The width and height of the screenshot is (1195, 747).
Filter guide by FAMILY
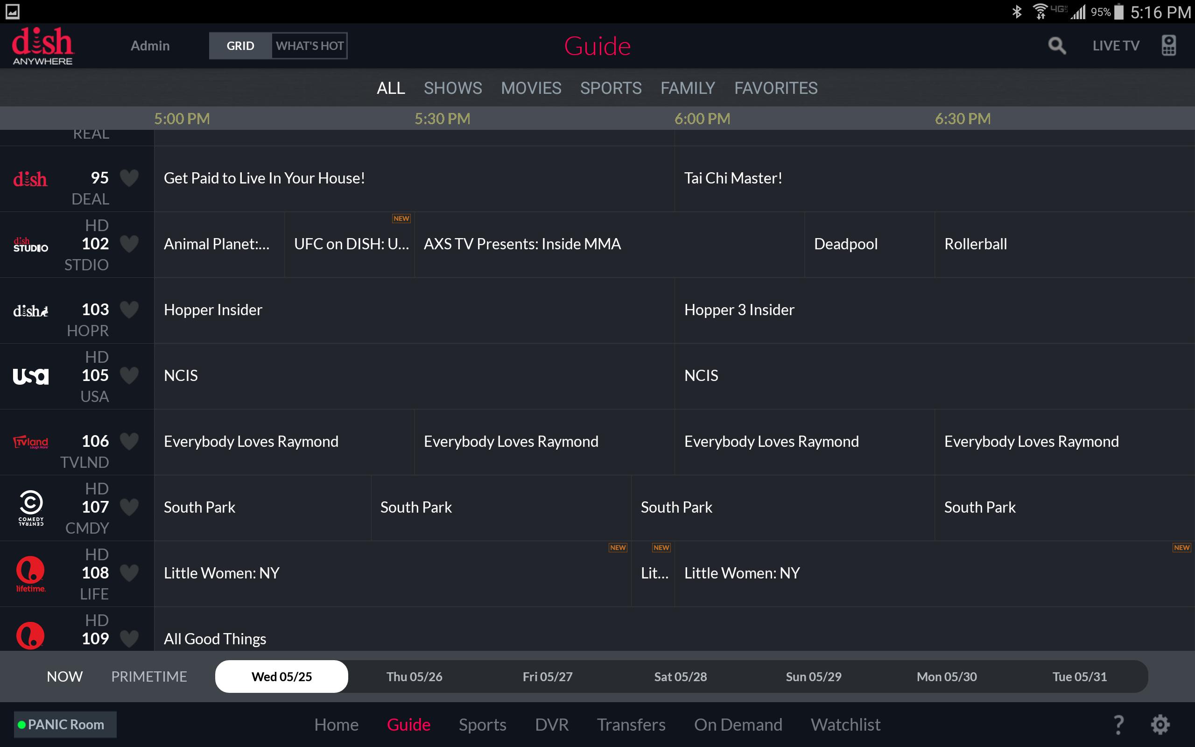(x=688, y=88)
